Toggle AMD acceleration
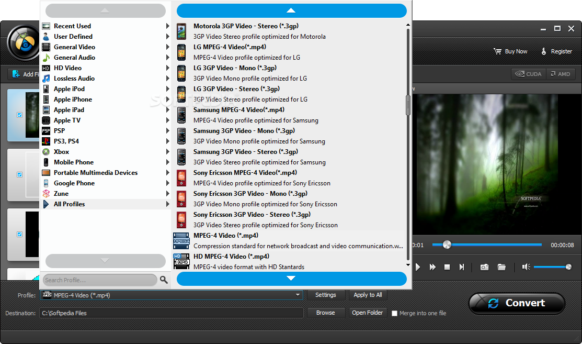Screen dimensions: 582x344 pos(560,74)
